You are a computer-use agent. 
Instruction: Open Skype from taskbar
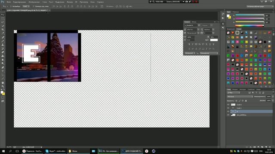(56, 151)
